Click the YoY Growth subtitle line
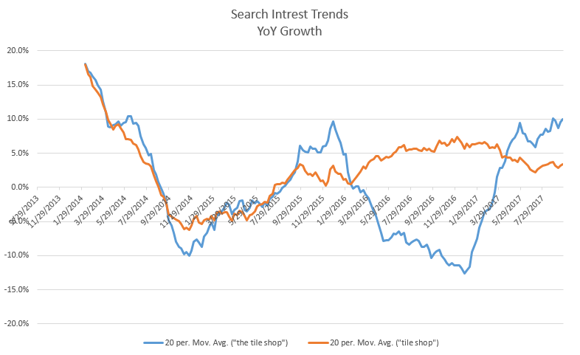This screenshot has height=355, width=580. point(289,31)
